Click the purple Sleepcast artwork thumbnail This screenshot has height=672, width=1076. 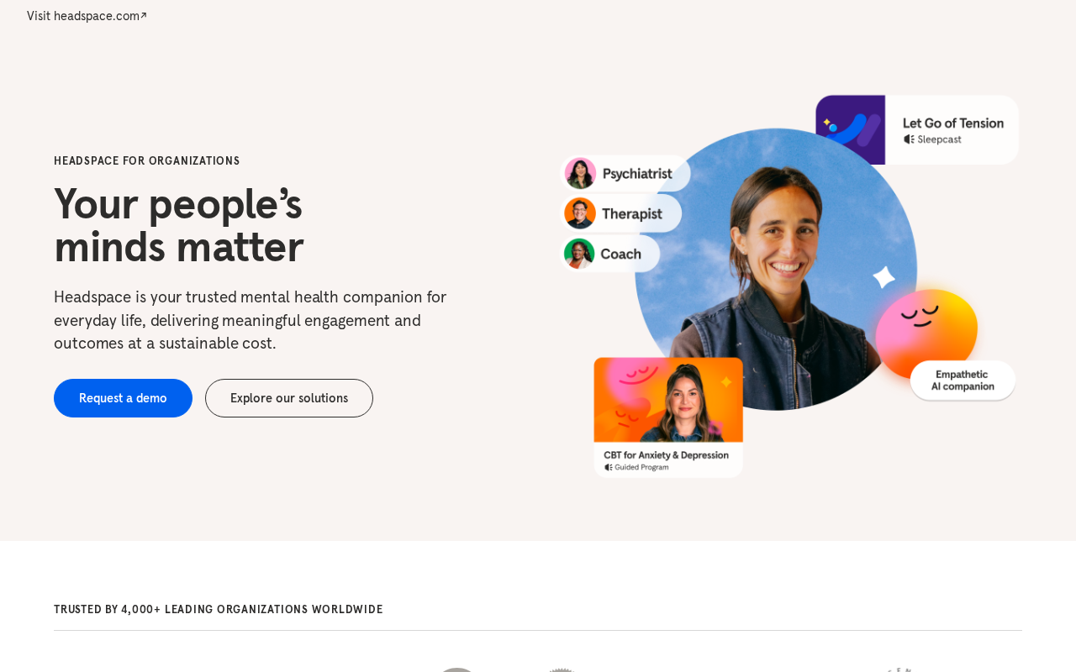coord(850,129)
